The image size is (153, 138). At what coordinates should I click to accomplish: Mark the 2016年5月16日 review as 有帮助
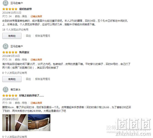tap(12, 79)
